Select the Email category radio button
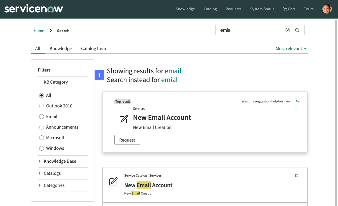 coord(42,117)
